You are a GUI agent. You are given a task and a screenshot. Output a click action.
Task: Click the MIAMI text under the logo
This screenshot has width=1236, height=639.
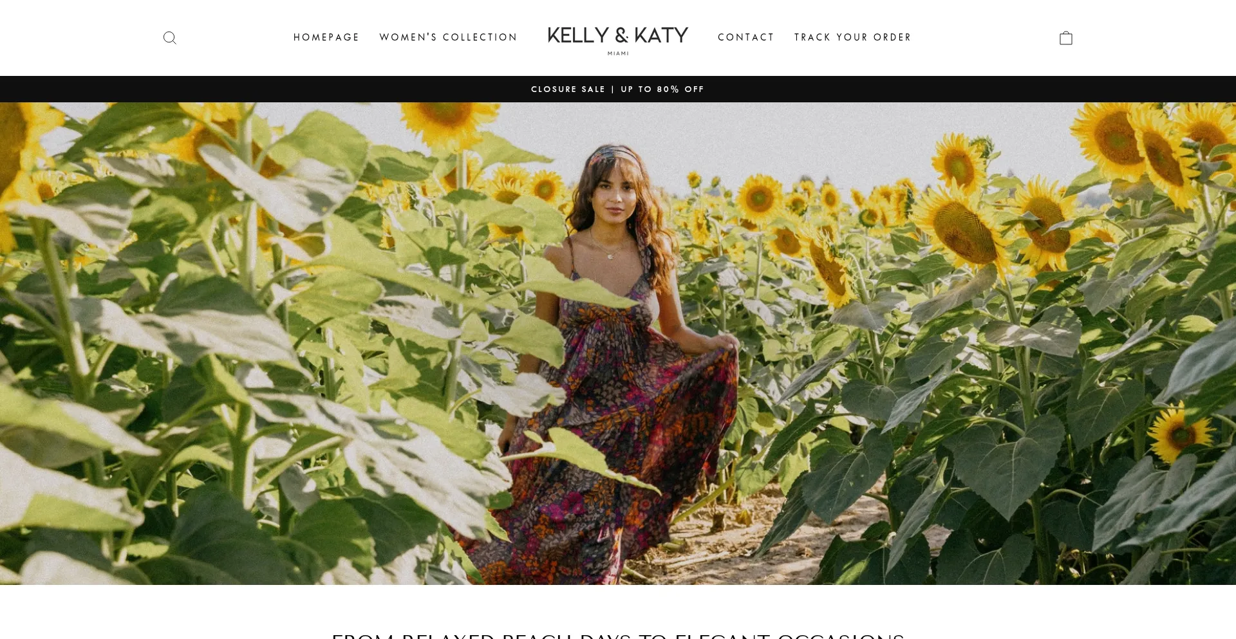pos(617,54)
